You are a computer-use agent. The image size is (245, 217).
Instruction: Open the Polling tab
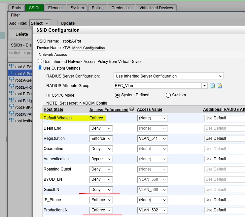(x=98, y=8)
